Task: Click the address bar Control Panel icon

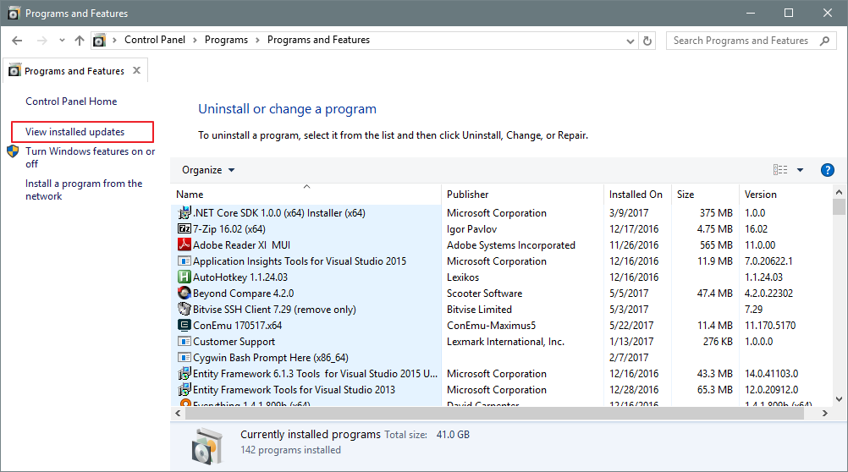Action: point(99,41)
